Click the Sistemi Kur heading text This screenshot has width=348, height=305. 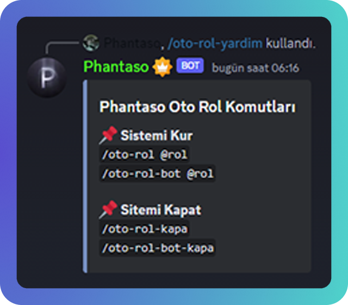click(x=157, y=135)
